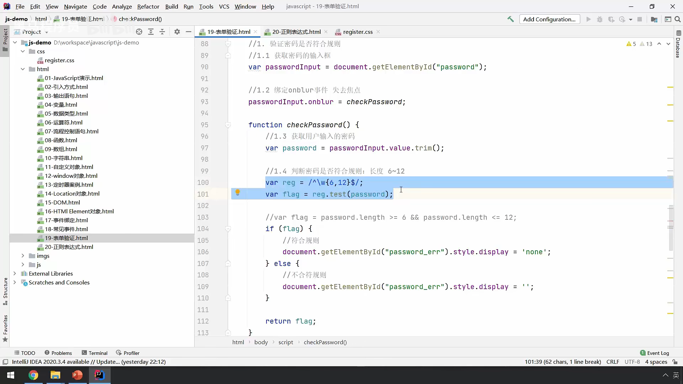Click the editor vertical scrollbar thumb

(x=671, y=228)
